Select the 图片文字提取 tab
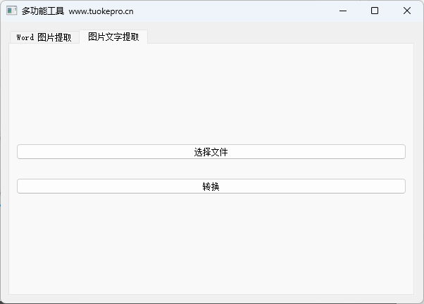This screenshot has width=424, height=304. (113, 37)
